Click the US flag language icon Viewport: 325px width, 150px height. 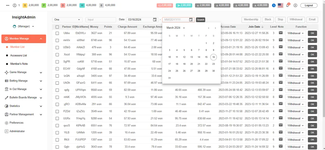[x=281, y=5]
